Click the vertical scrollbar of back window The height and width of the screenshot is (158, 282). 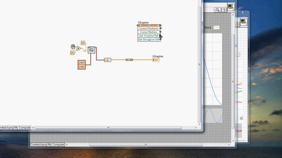(233, 82)
